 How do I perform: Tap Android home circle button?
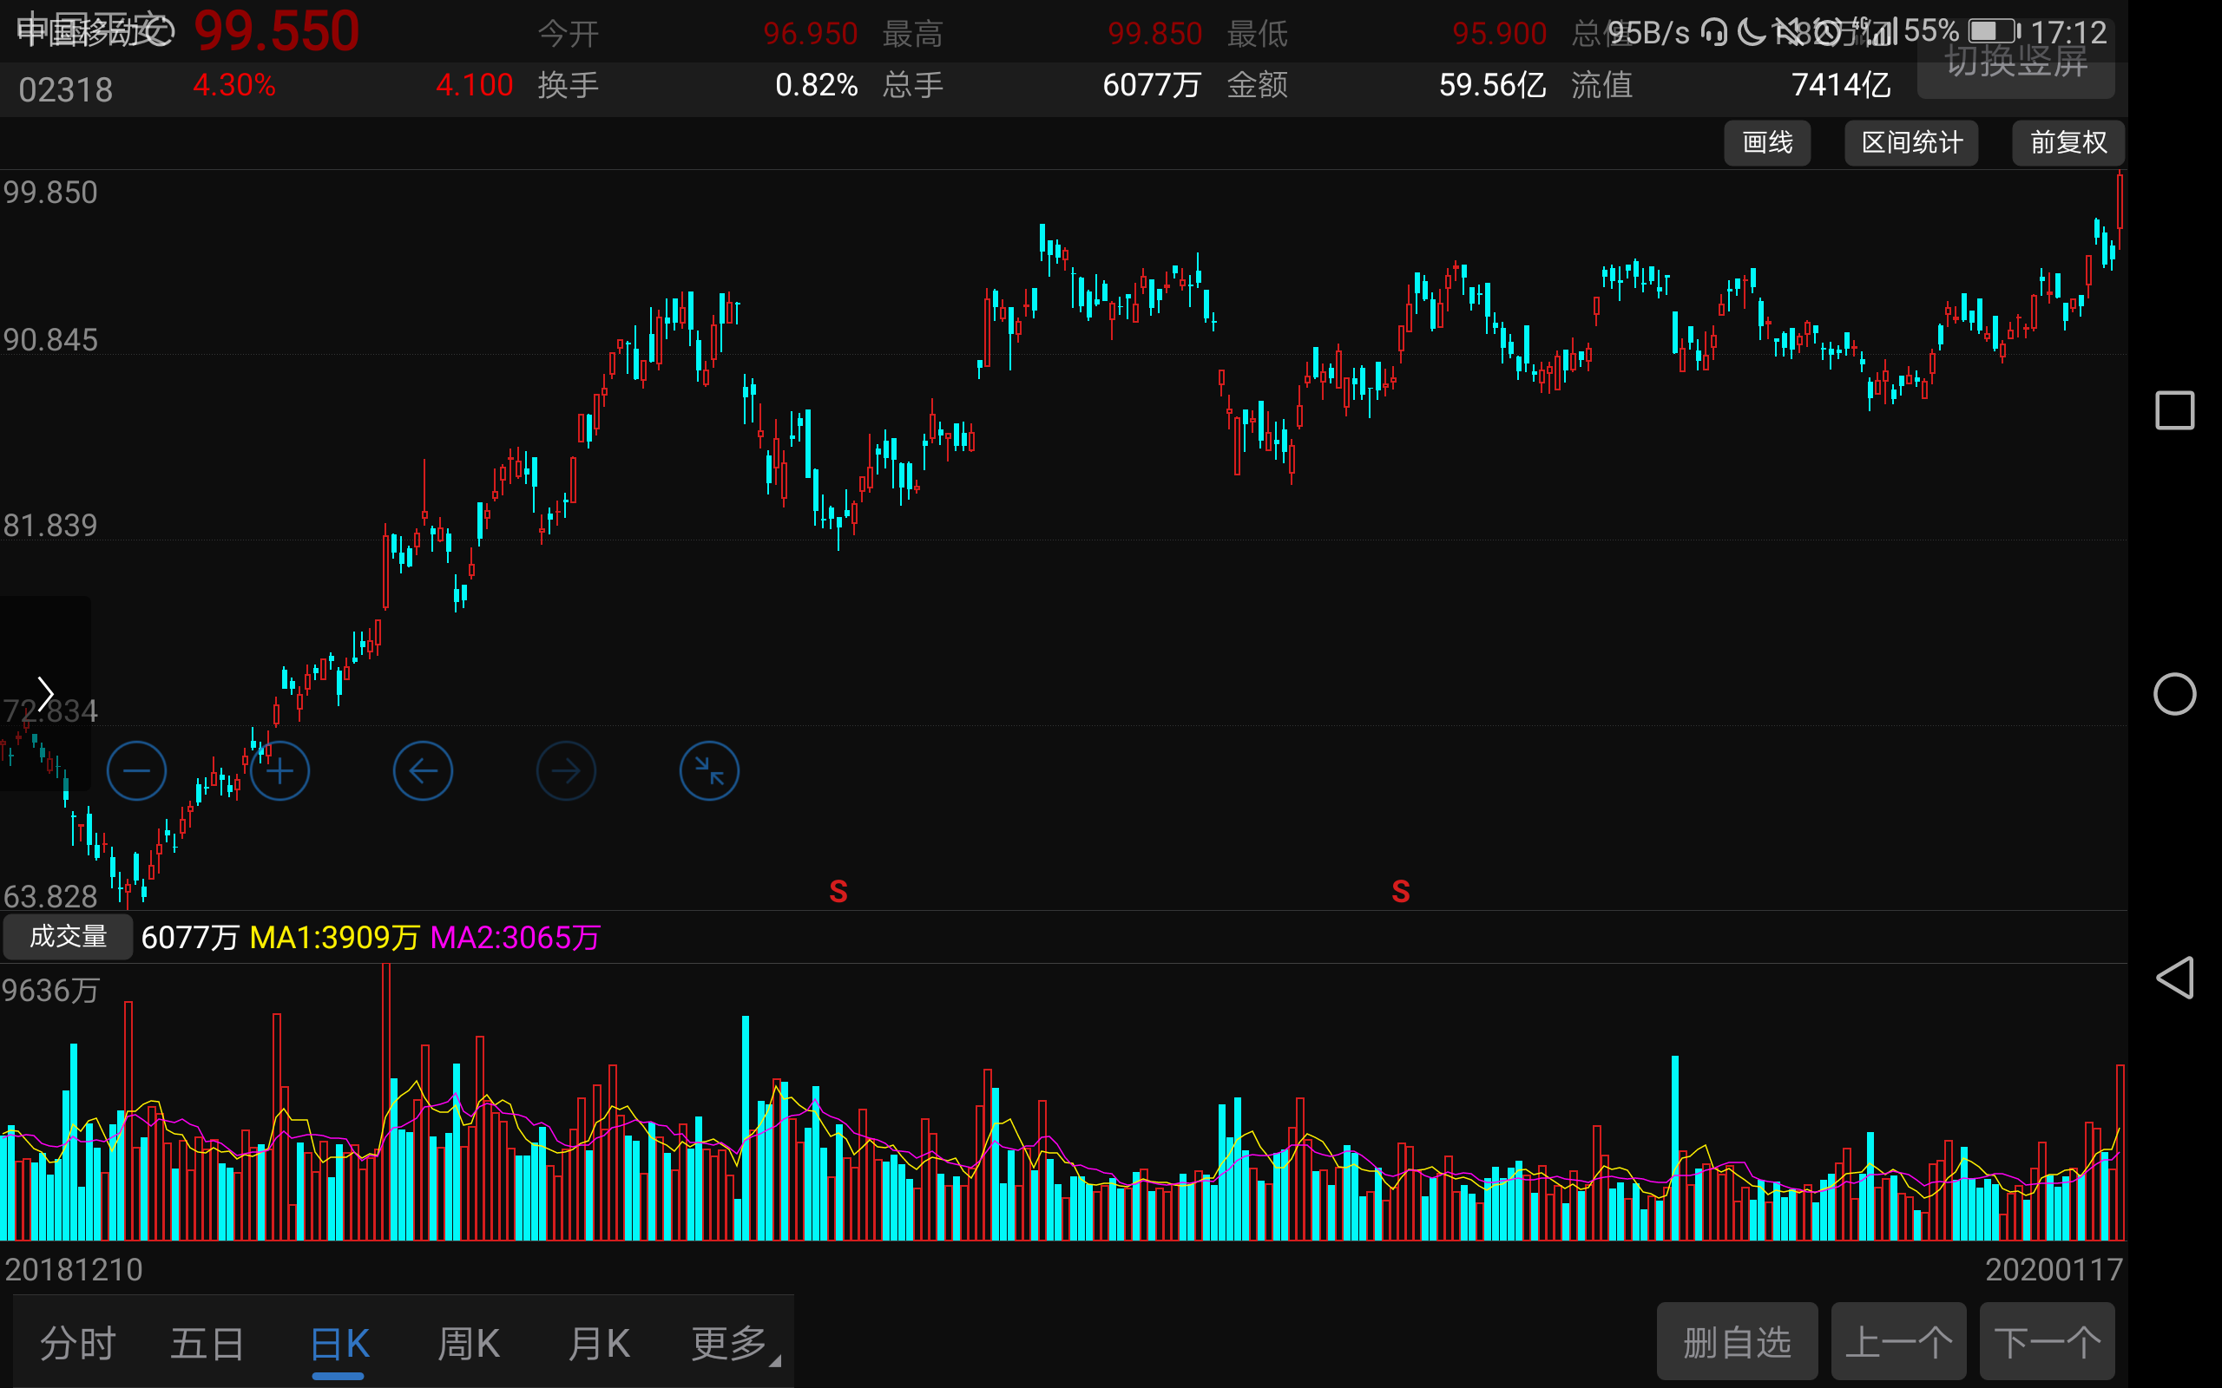pyautogui.click(x=2174, y=694)
